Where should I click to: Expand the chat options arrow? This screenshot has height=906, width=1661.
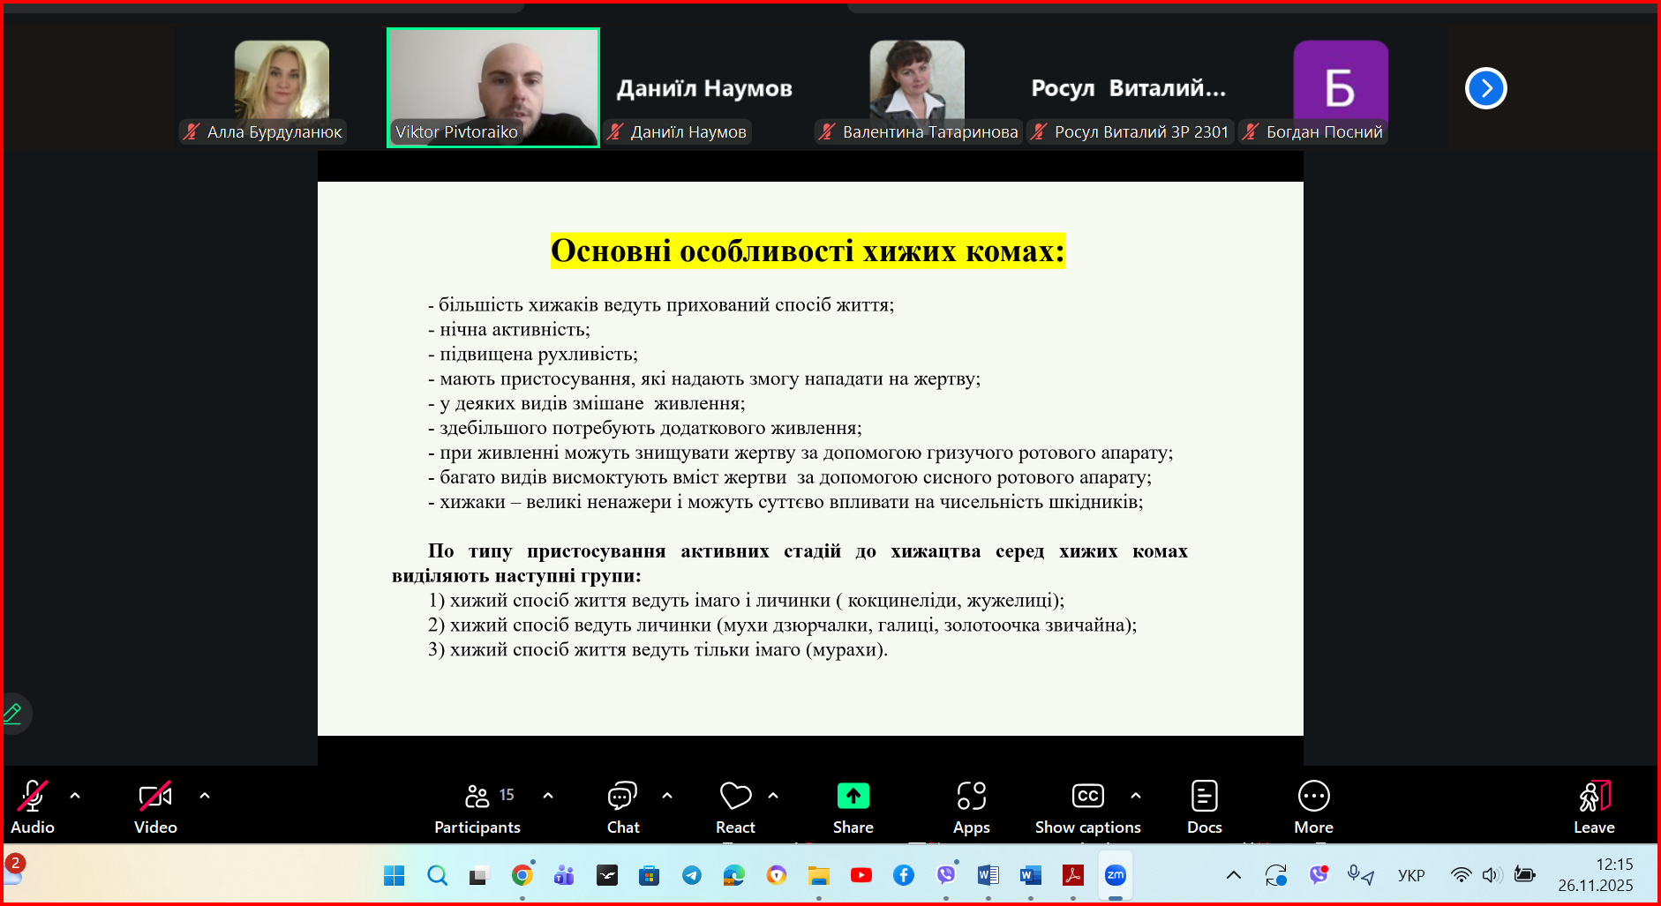coord(667,796)
